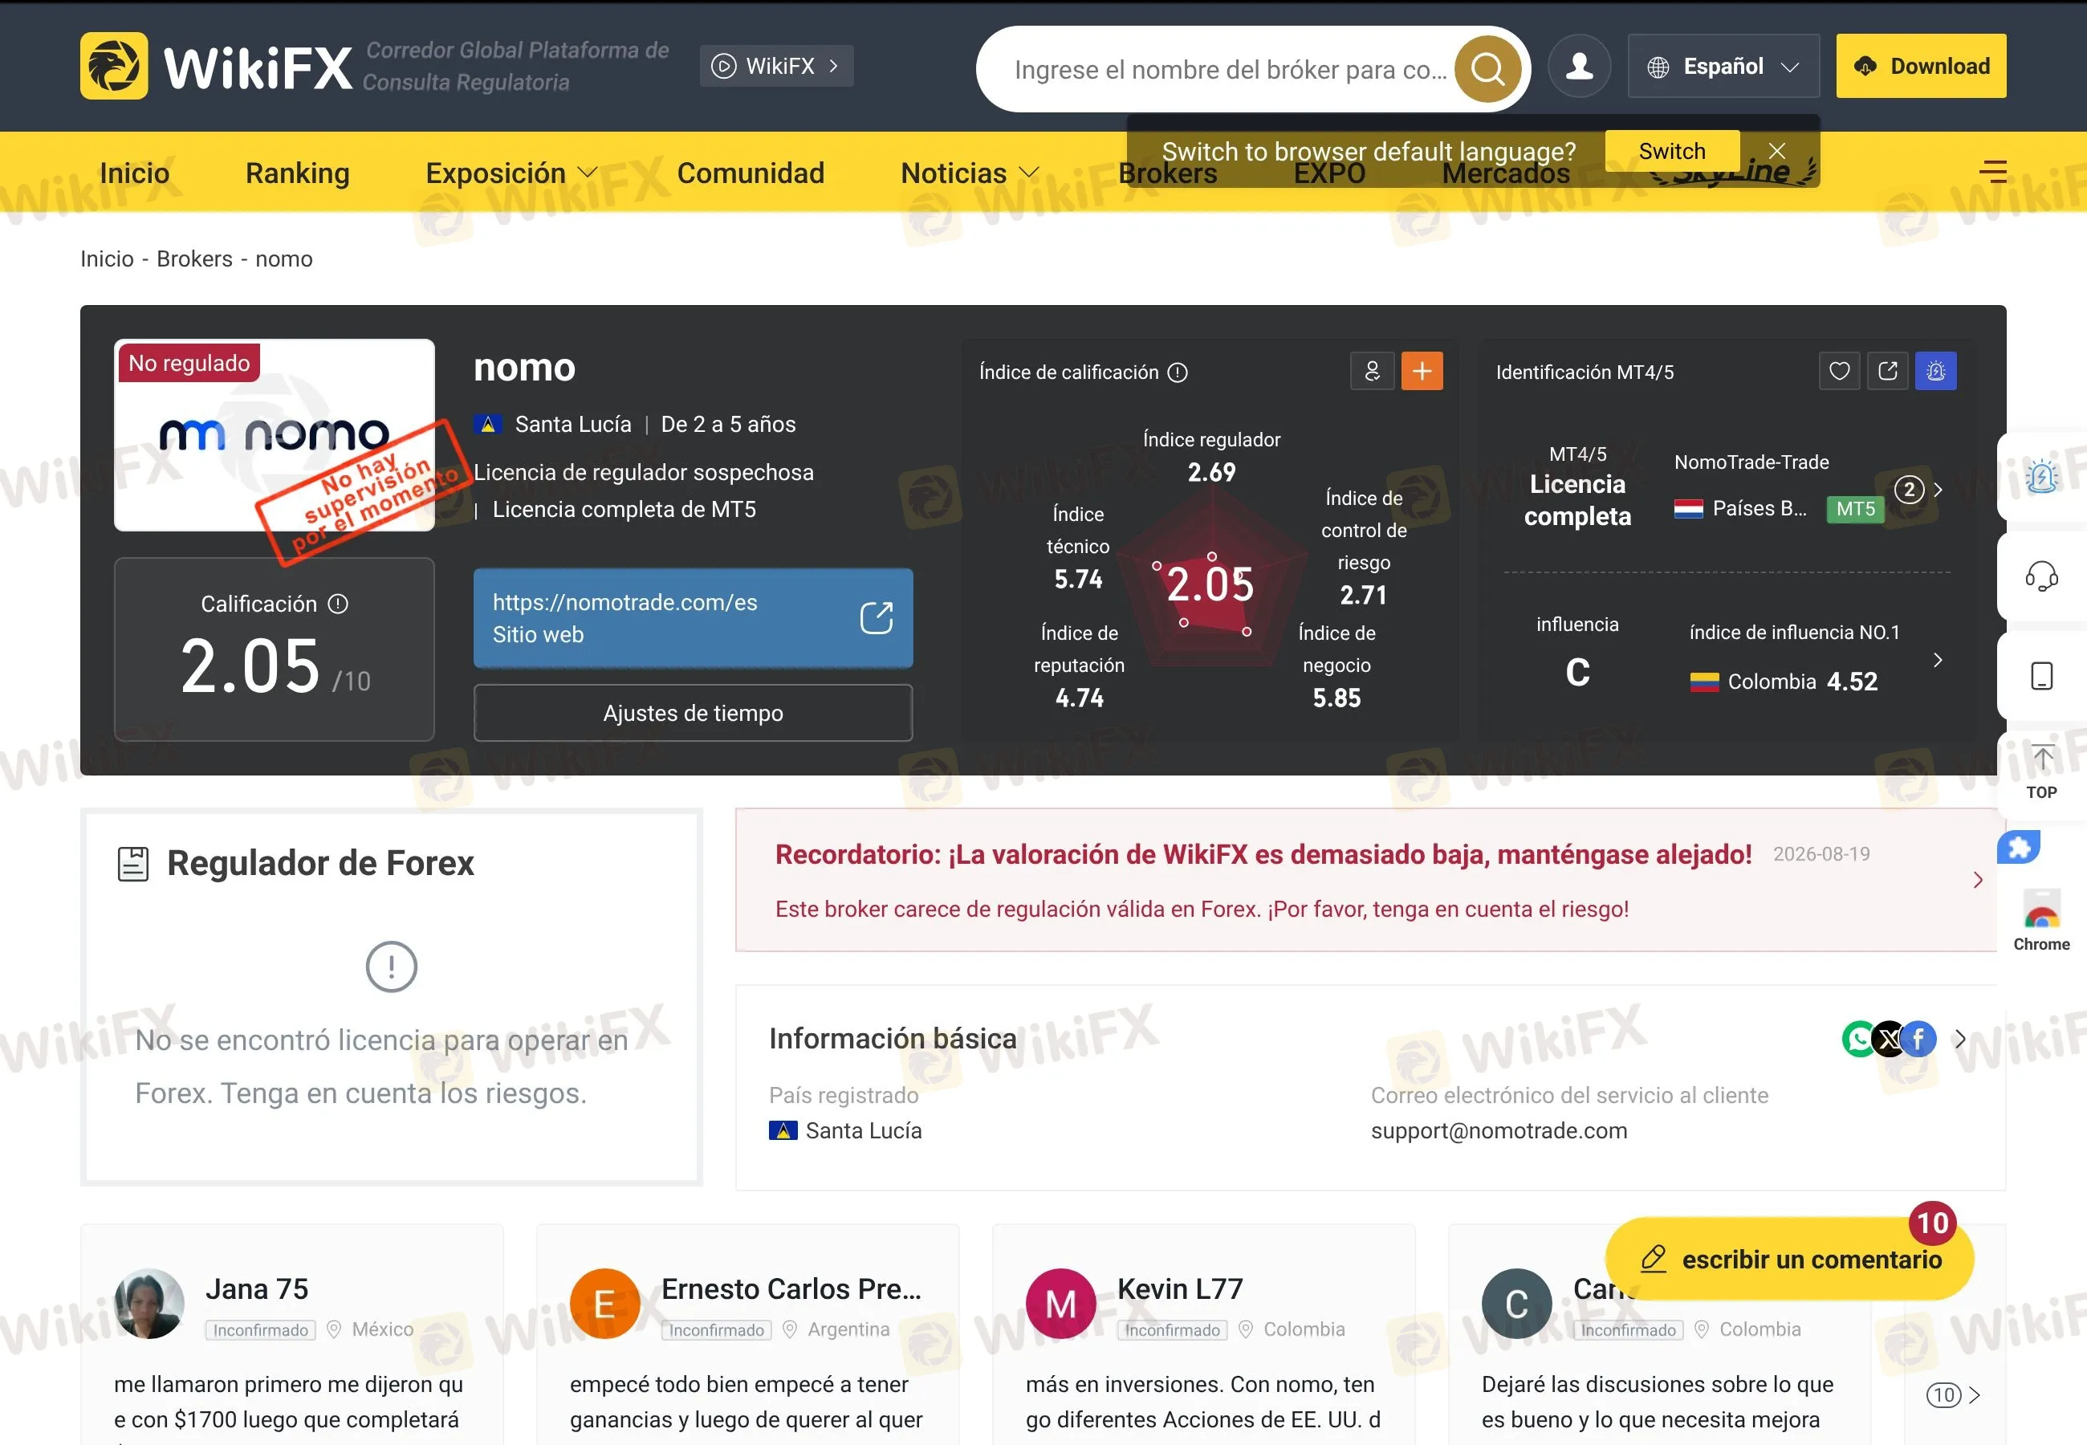Open the EXPO nav item
The image size is (2087, 1445).
1328,174
